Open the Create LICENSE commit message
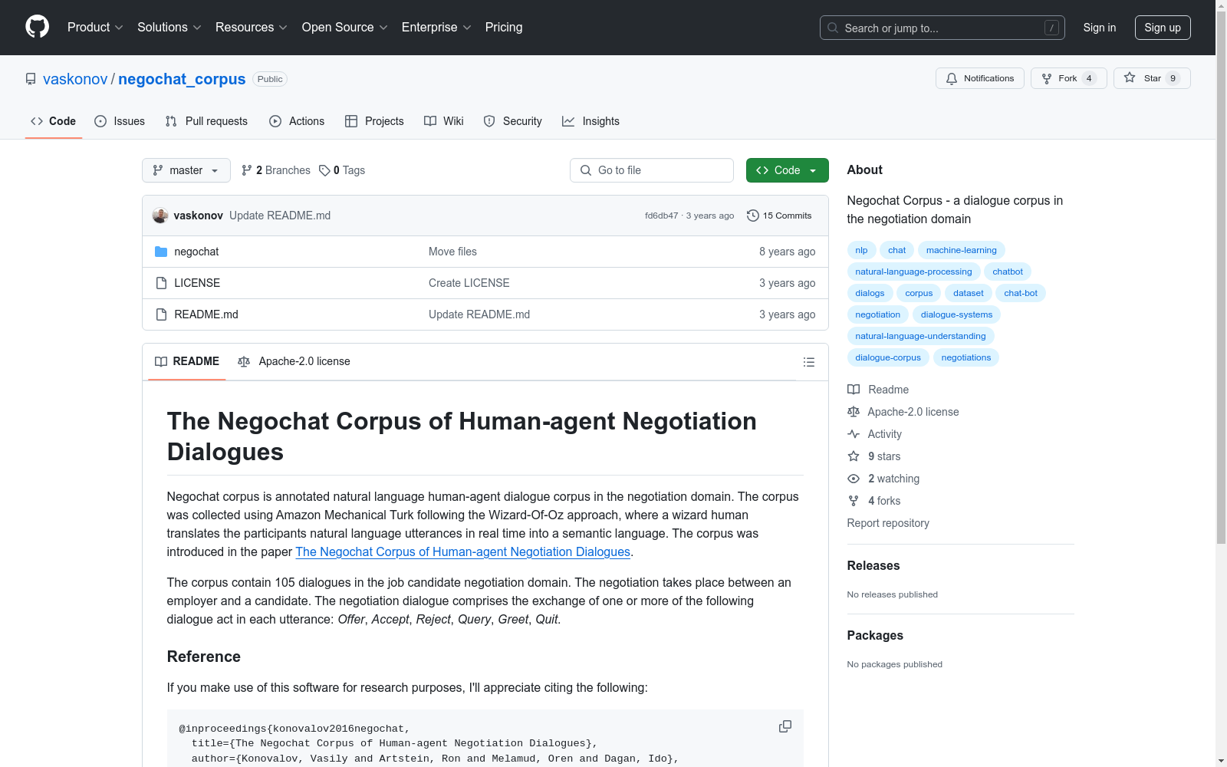1227x767 pixels. coord(469,283)
